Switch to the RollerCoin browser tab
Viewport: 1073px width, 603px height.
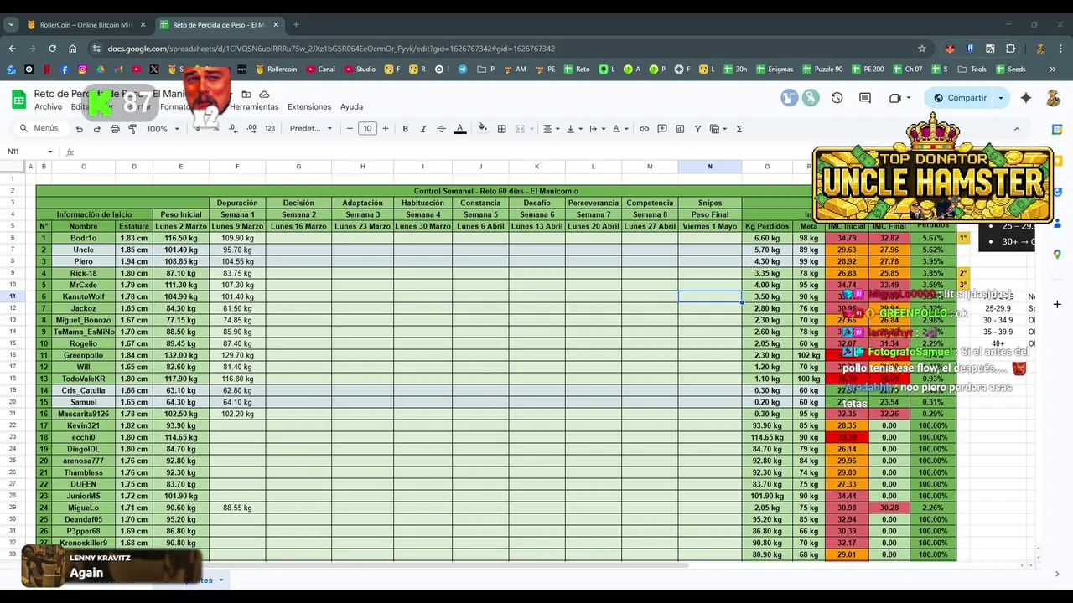pyautogui.click(x=86, y=24)
